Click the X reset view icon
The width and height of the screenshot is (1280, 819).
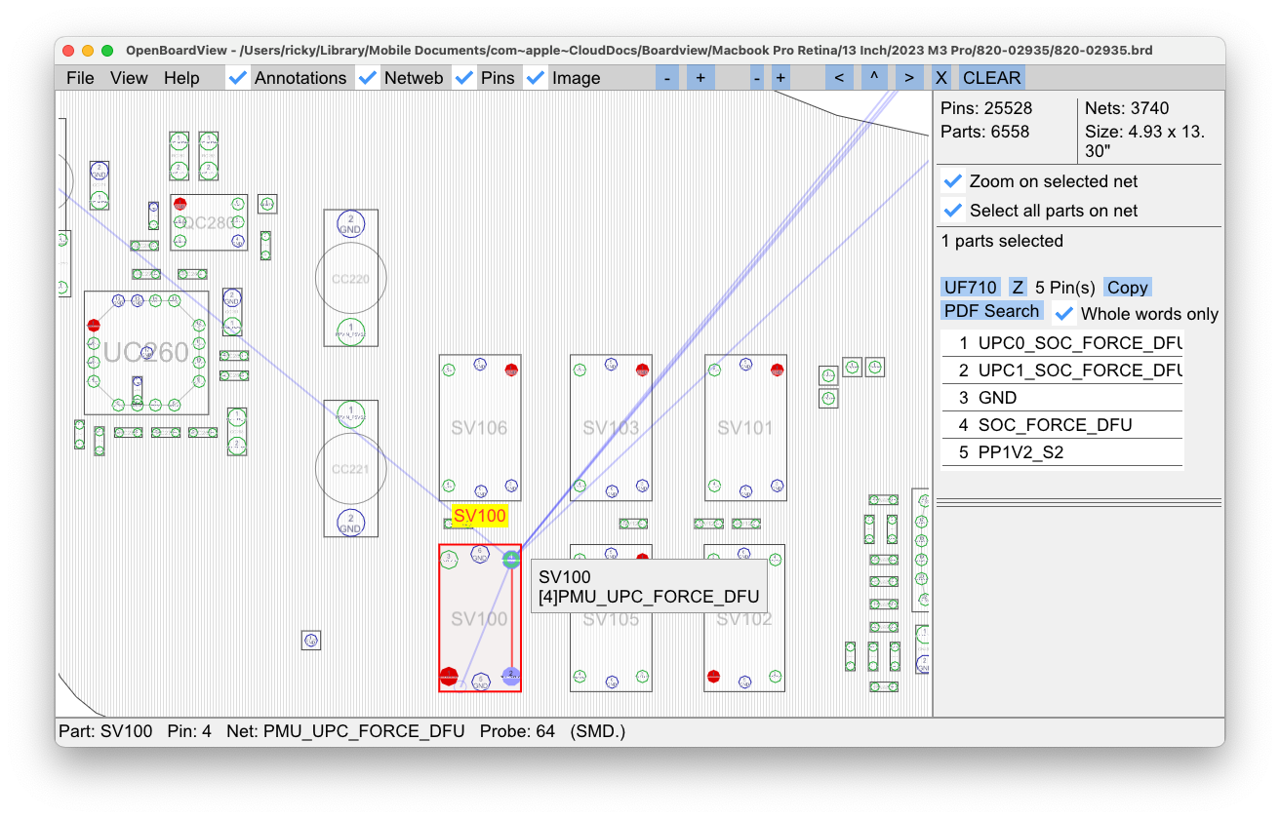(x=940, y=77)
